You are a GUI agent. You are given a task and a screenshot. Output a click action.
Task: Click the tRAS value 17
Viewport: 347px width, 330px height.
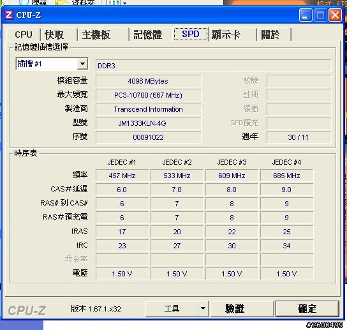click(x=122, y=232)
